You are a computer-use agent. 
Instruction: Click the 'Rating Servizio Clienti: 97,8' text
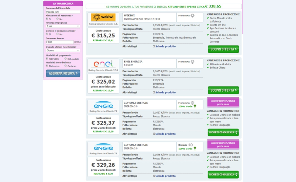click(103, 70)
